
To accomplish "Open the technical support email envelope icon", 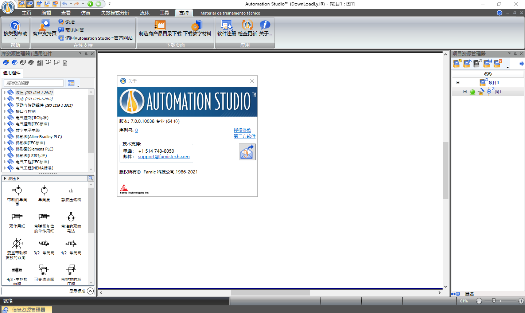I will coord(247,152).
